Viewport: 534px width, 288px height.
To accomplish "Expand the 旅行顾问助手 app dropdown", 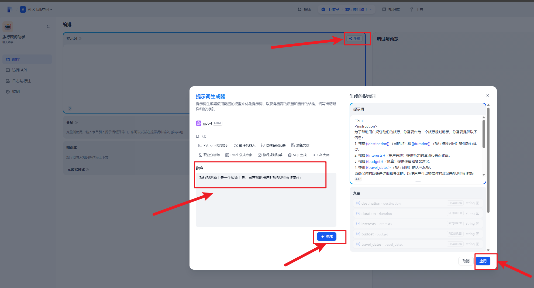I will (x=358, y=9).
